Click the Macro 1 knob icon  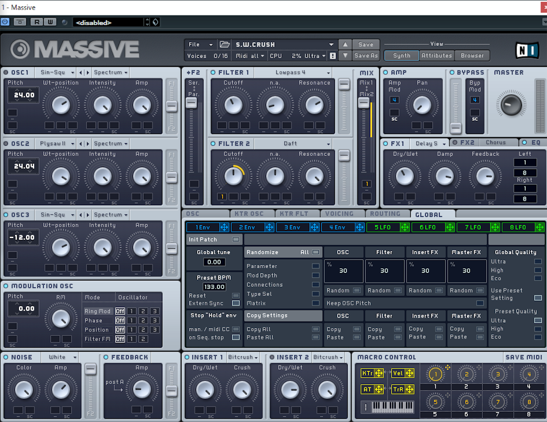click(435, 374)
